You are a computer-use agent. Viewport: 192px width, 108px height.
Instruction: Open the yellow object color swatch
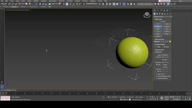pos(170,42)
